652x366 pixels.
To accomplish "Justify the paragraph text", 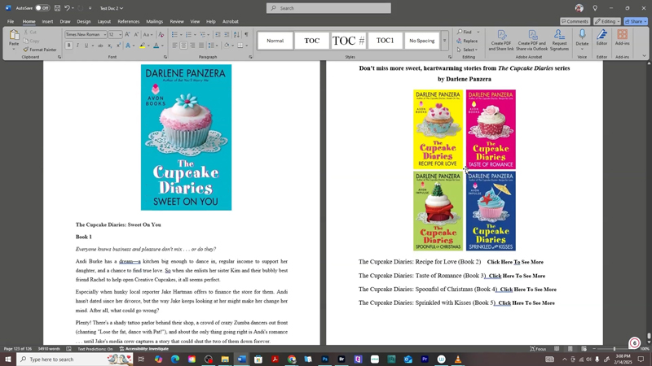I will click(x=201, y=46).
